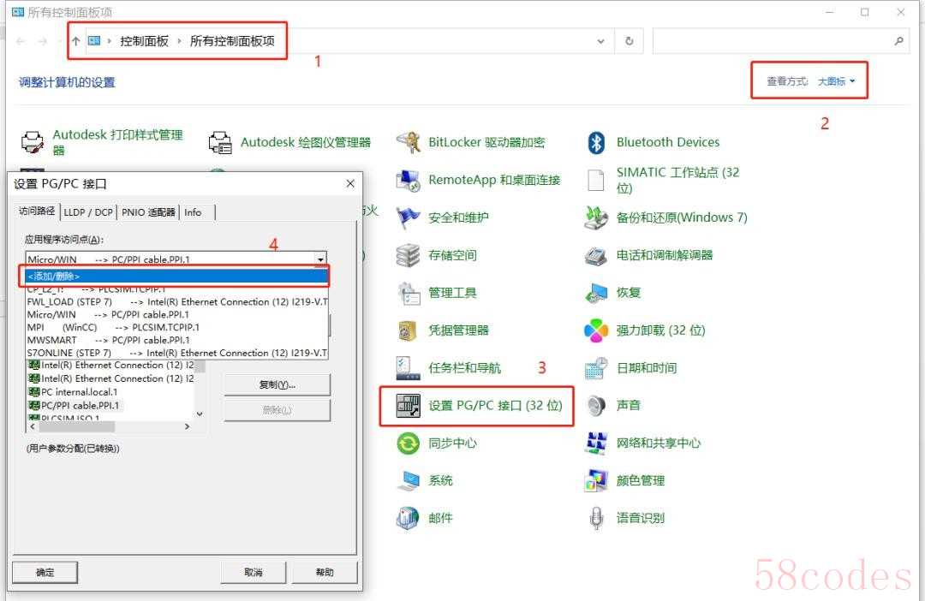Open the 查看方式 大图标 dropdown

coord(836,81)
